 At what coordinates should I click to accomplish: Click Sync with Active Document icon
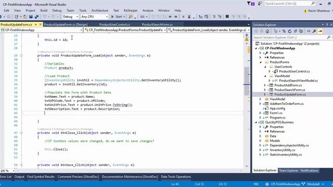pyautogui.click(x=284, y=31)
